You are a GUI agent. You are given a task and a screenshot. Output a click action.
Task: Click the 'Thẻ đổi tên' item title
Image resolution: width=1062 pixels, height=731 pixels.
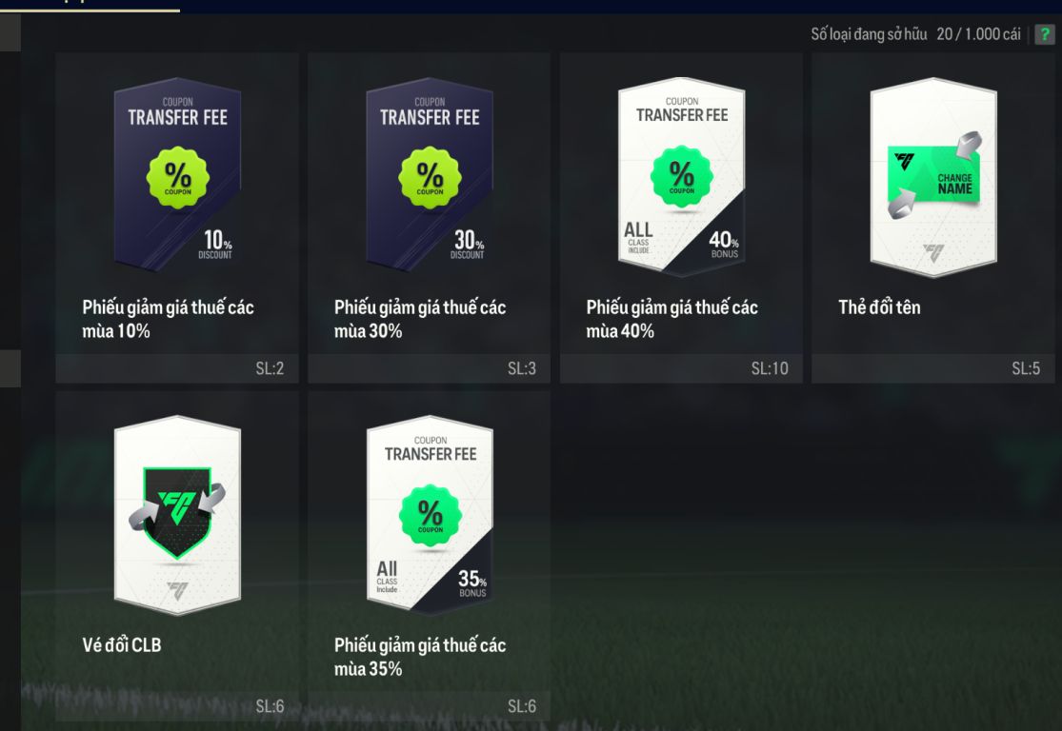[879, 307]
